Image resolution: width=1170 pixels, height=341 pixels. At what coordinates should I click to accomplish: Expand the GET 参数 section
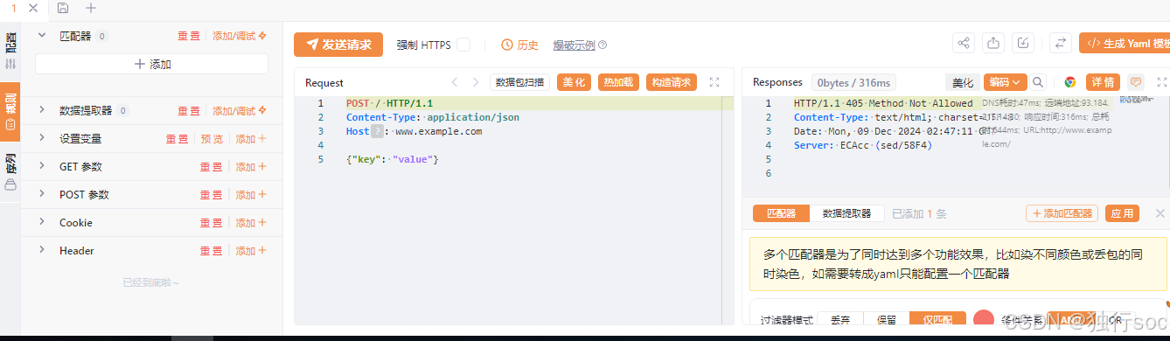[41, 166]
